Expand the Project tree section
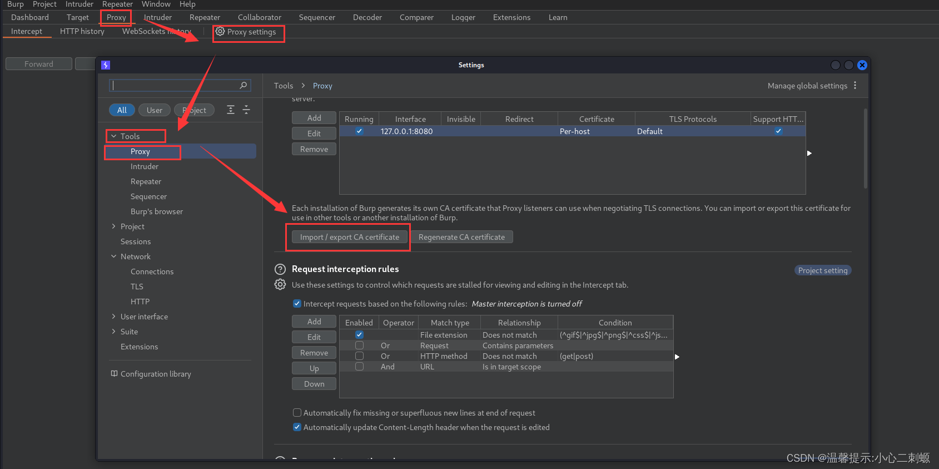This screenshot has height=469, width=939. (113, 226)
